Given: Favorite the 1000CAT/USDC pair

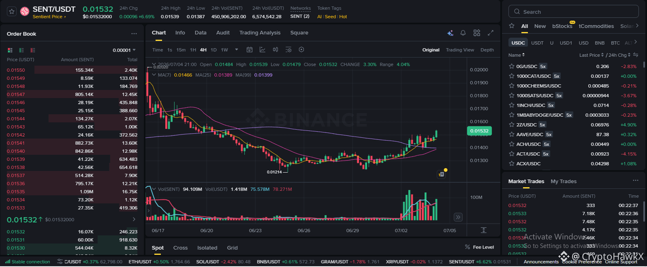Looking at the screenshot, I should pyautogui.click(x=512, y=76).
